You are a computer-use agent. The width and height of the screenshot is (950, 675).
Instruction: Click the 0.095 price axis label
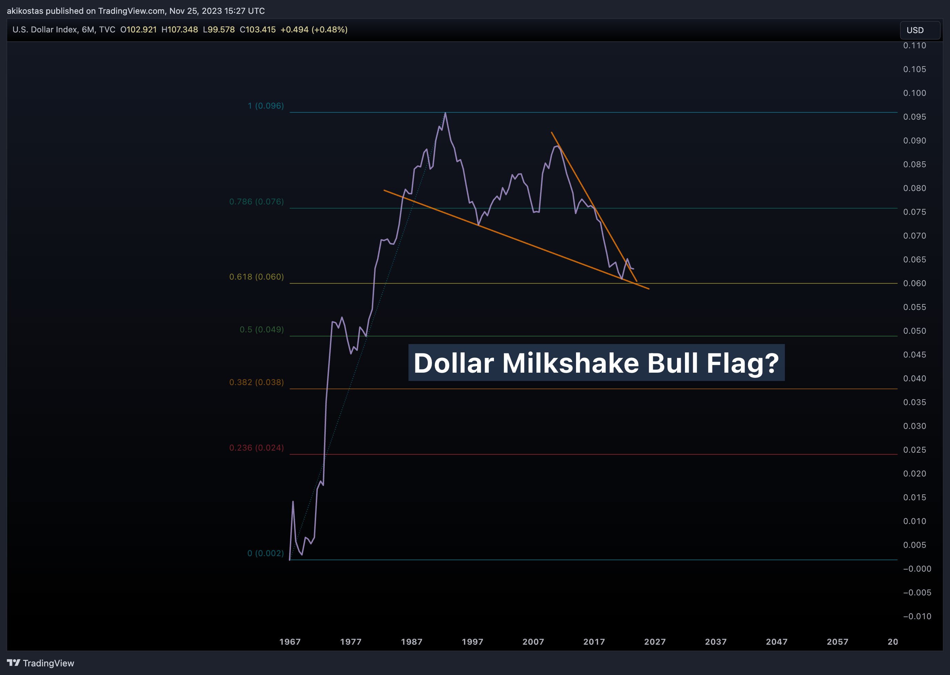pos(915,117)
